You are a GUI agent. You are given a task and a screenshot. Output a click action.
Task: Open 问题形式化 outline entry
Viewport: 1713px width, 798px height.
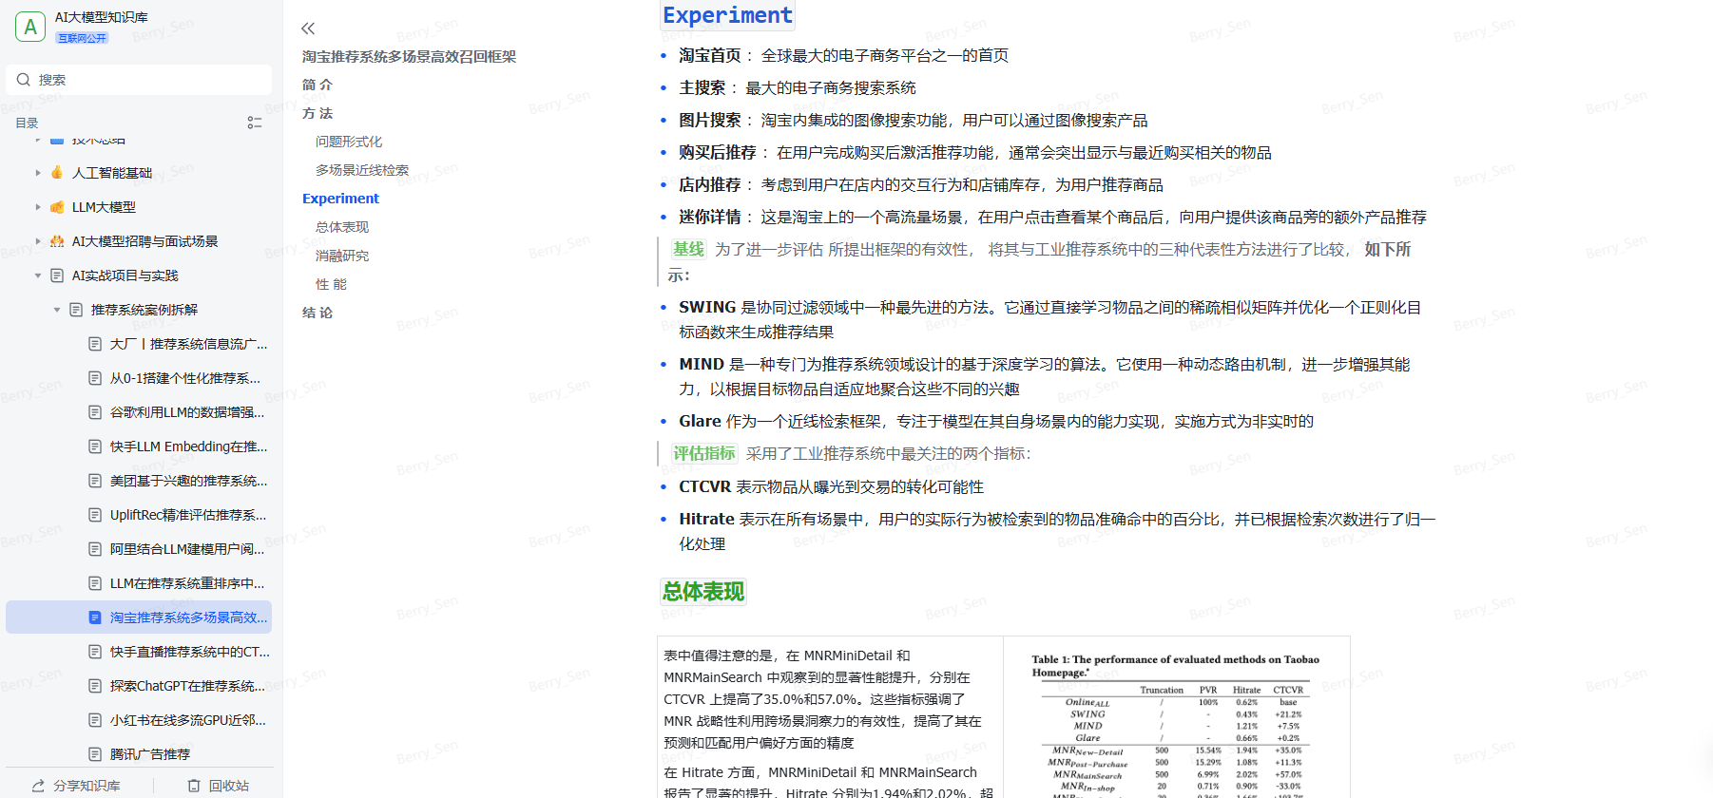[x=349, y=142]
